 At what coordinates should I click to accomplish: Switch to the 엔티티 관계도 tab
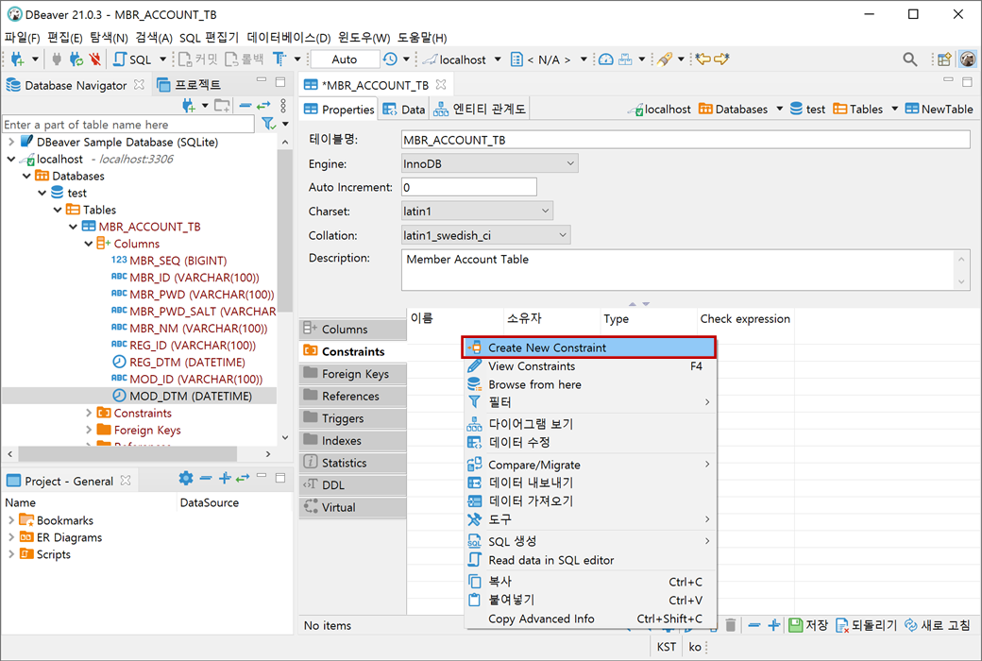pos(480,110)
